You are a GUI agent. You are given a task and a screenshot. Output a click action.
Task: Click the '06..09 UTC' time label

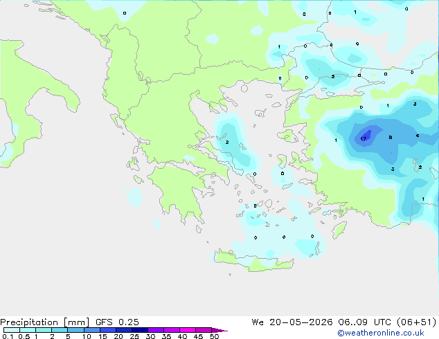[364, 322]
